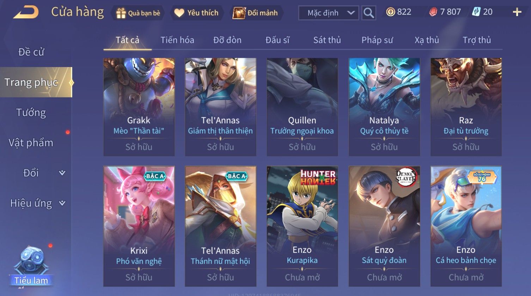Open Tướng in the sidebar
The height and width of the screenshot is (296, 531).
click(x=31, y=113)
